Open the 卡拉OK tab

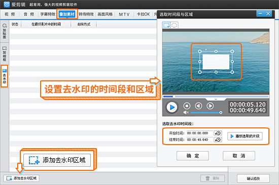143,14
